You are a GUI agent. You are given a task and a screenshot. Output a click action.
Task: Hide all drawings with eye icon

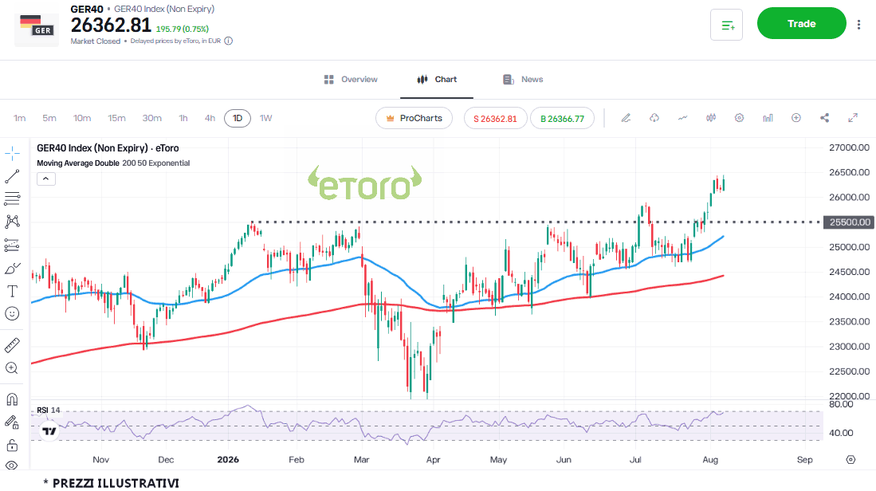click(x=12, y=465)
